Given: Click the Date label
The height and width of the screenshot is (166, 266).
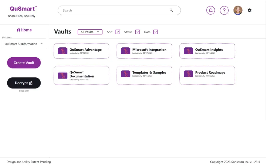Looking at the screenshot, I should point(147,32).
